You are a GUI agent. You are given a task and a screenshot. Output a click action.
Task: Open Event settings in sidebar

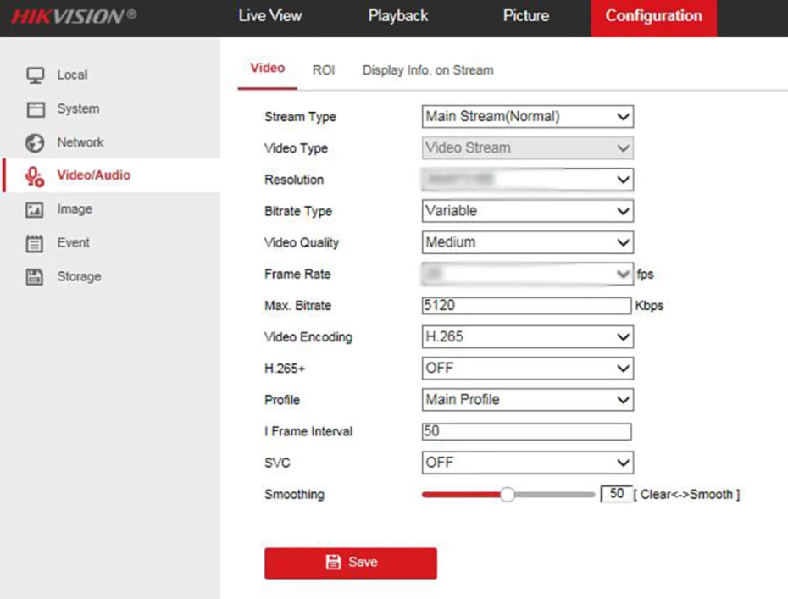74,242
